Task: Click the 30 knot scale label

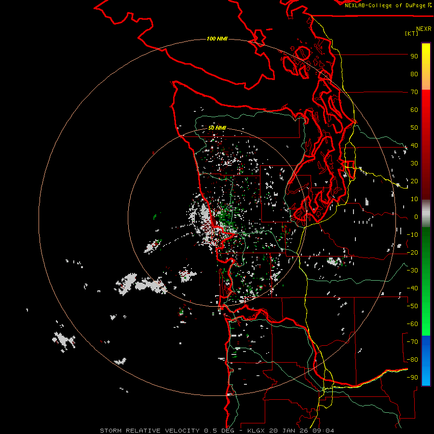Action: pos(414,163)
